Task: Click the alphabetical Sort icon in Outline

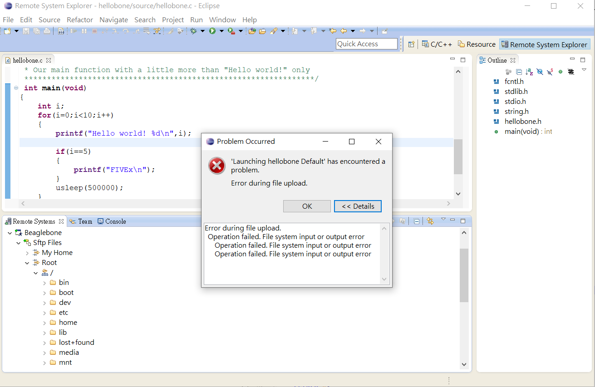Action: (529, 72)
